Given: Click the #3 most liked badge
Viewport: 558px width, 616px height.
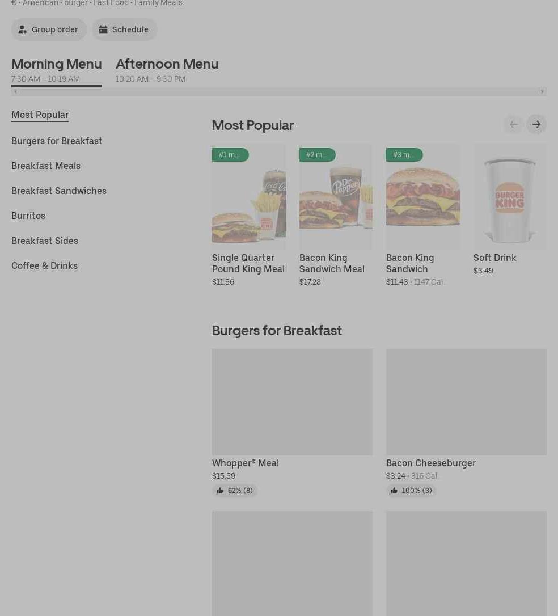Looking at the screenshot, I should point(404,155).
